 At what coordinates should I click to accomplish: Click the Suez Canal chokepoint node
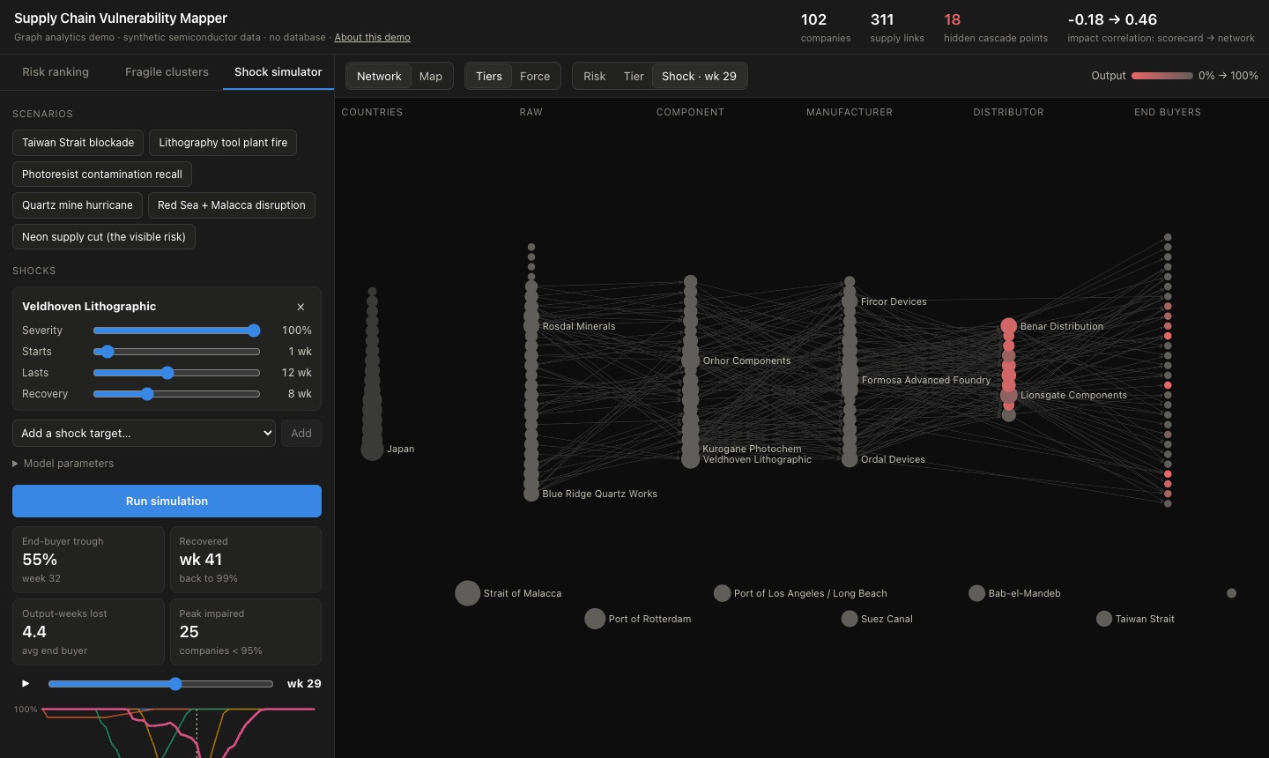point(850,619)
